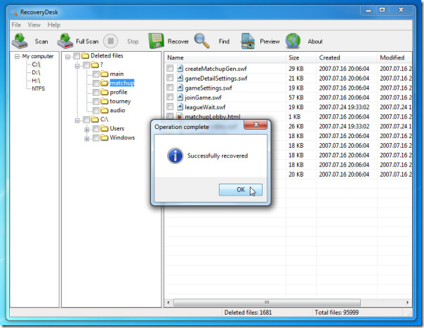The height and width of the screenshot is (328, 424).
Task: Select the D:\ drive under My computer
Action: tap(36, 73)
